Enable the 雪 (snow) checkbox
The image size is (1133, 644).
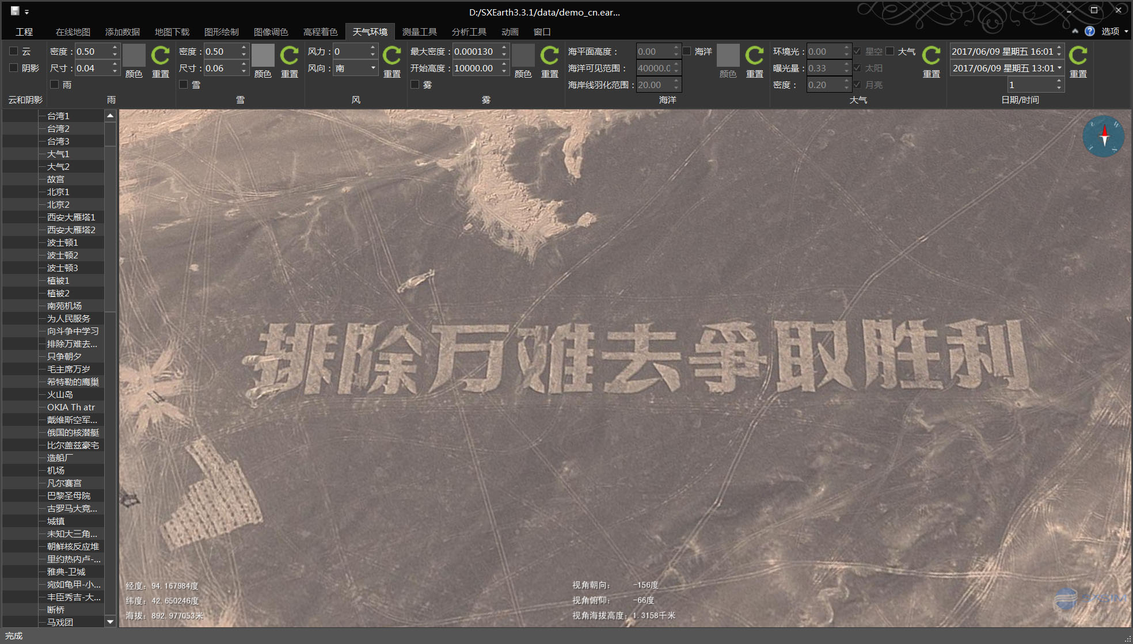tap(184, 85)
